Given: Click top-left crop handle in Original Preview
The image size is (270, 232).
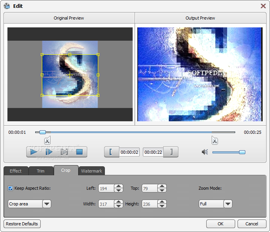Looking at the screenshot, I should (x=42, y=54).
